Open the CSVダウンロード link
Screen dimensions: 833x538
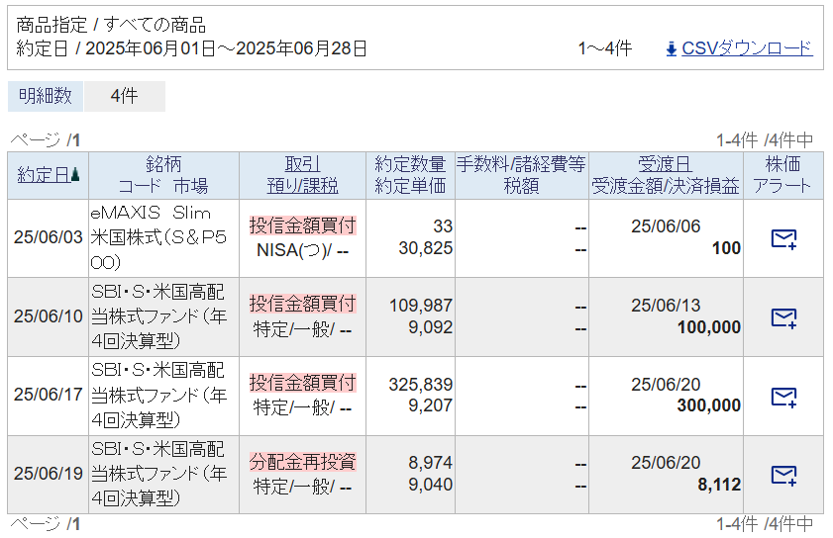747,48
